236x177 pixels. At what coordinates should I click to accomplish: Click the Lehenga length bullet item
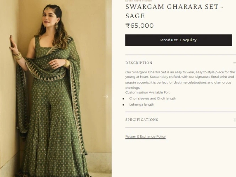coord(142,104)
